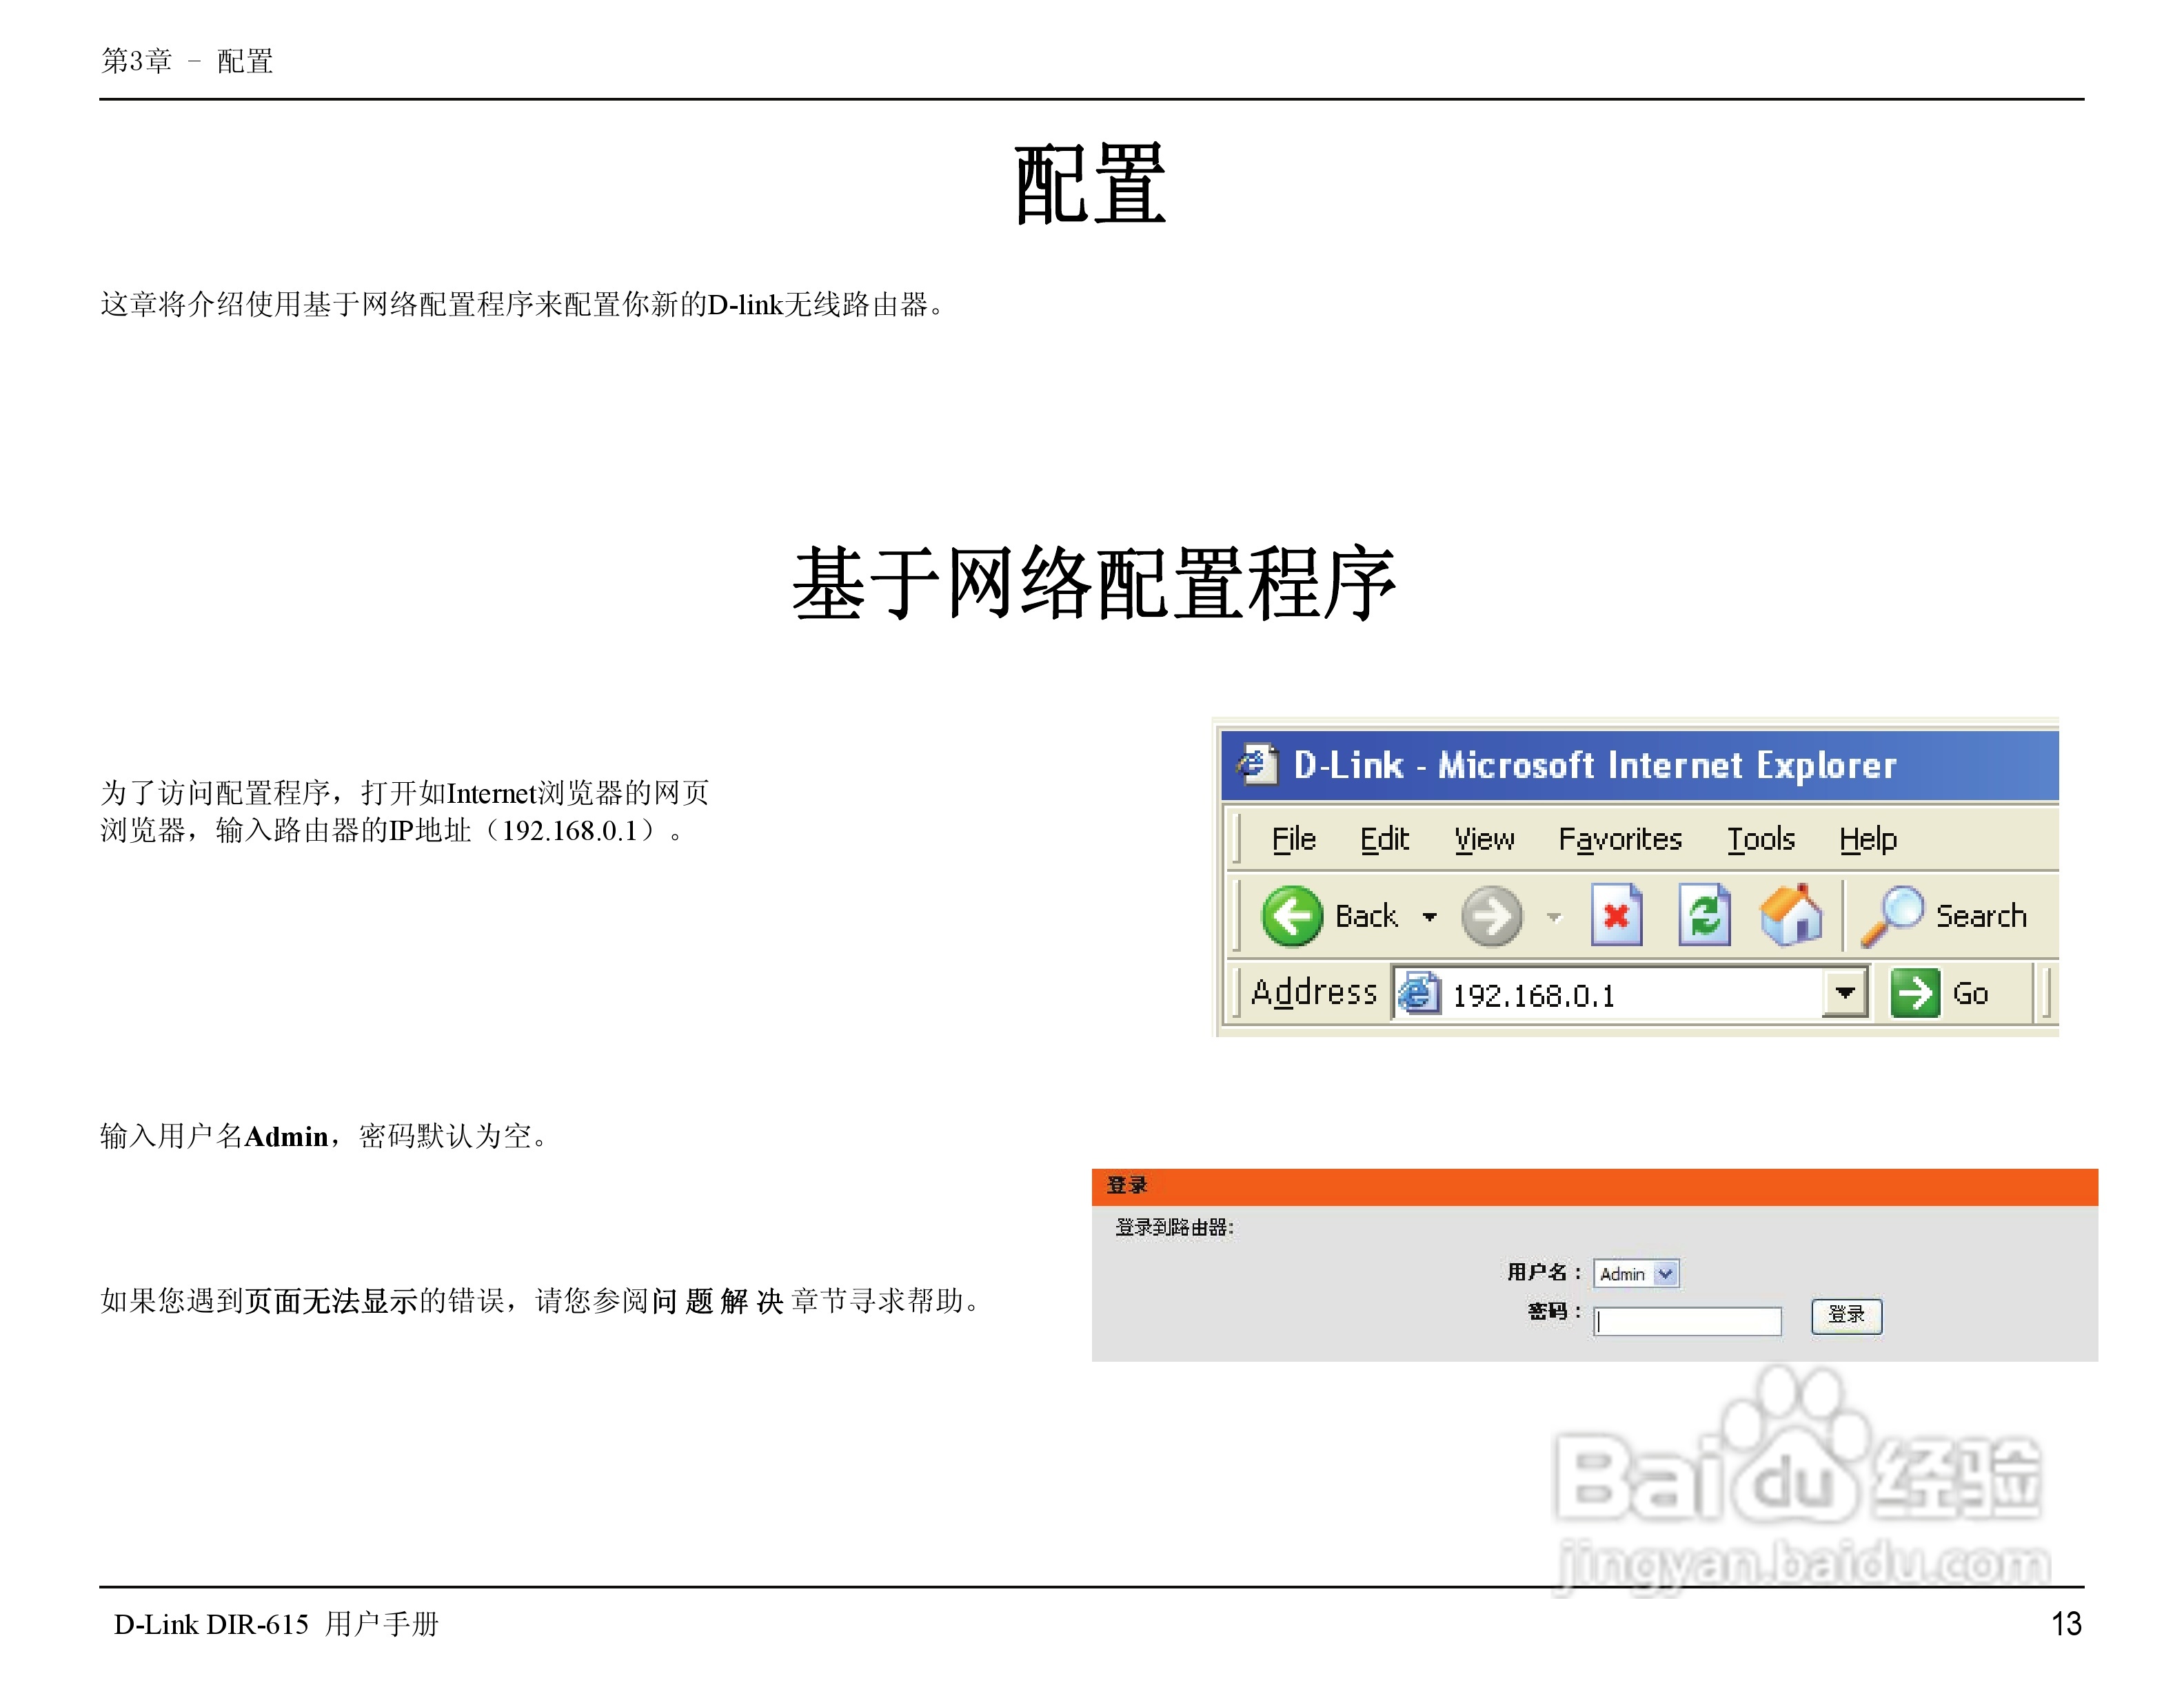Expand the Forward button history arrow
The image size is (2184, 1687).
pyautogui.click(x=1554, y=917)
